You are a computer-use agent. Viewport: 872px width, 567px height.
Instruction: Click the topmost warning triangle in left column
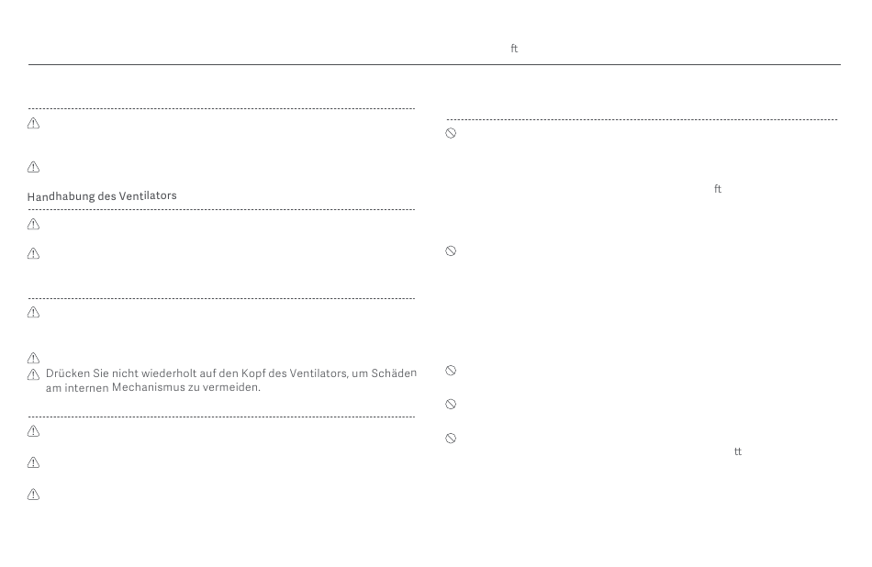(x=33, y=124)
